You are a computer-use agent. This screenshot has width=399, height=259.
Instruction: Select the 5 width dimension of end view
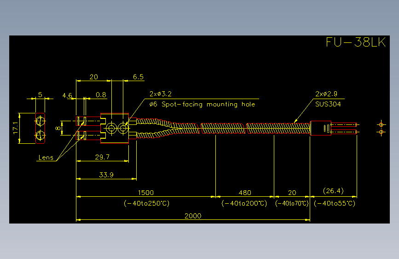40,95
